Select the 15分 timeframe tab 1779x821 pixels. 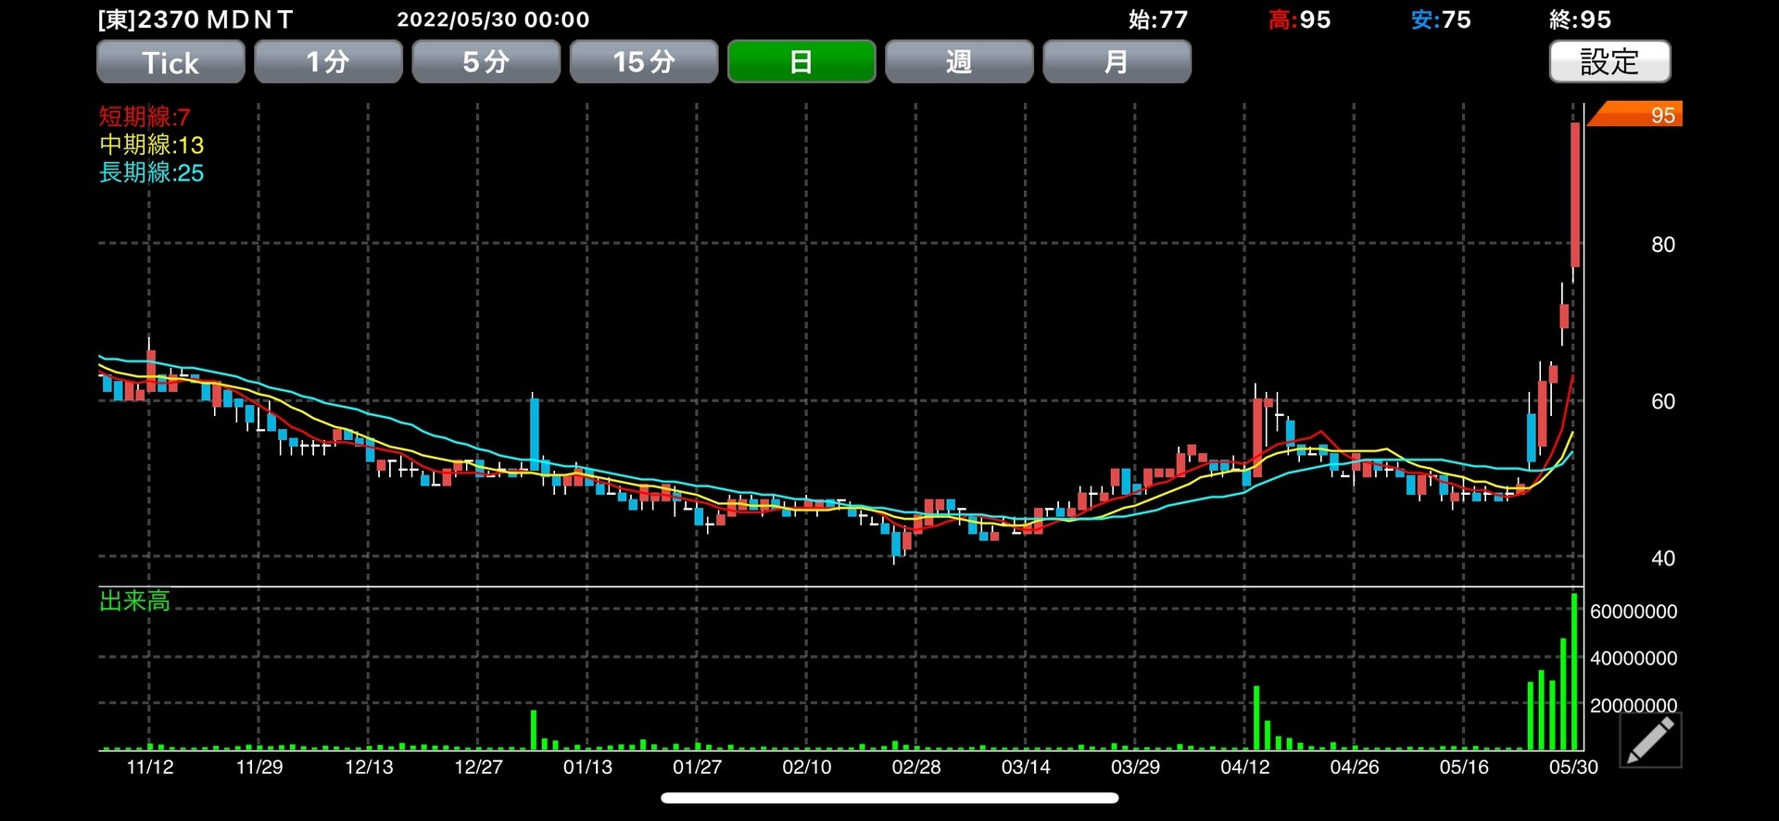[644, 62]
